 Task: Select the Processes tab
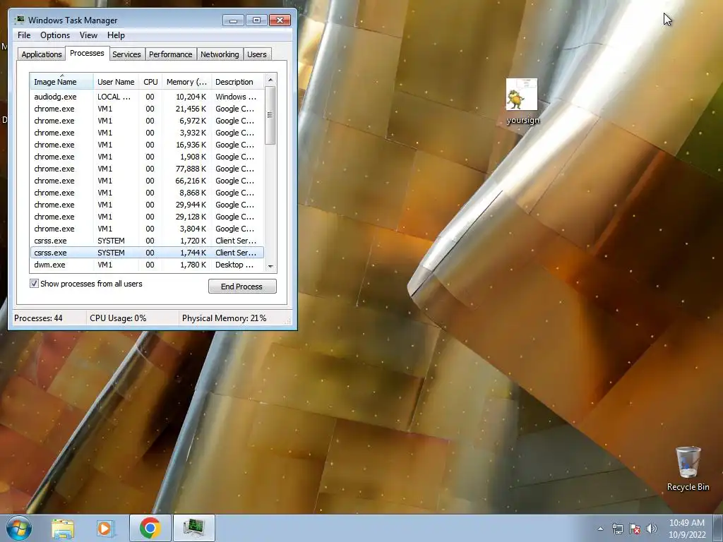(x=87, y=54)
